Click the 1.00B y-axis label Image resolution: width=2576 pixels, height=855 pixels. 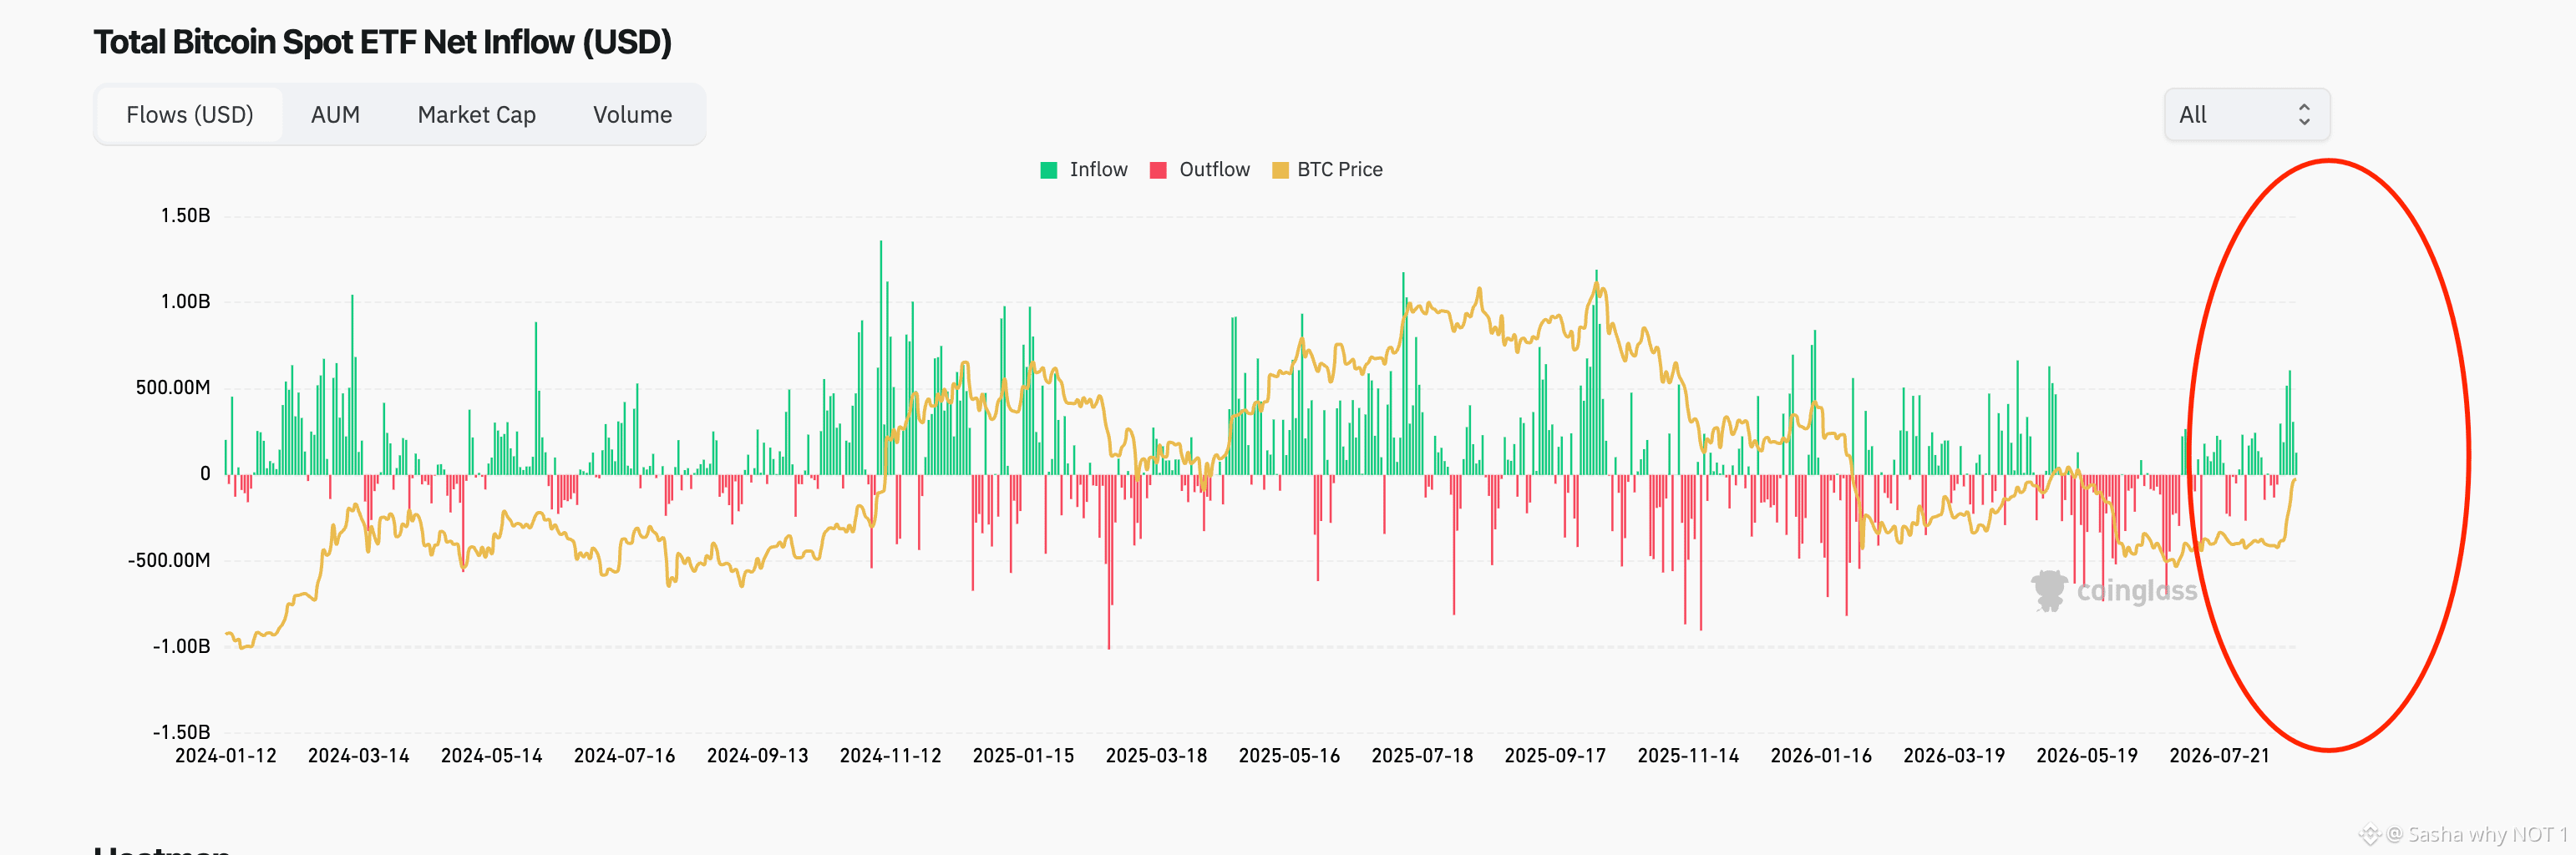(x=186, y=302)
